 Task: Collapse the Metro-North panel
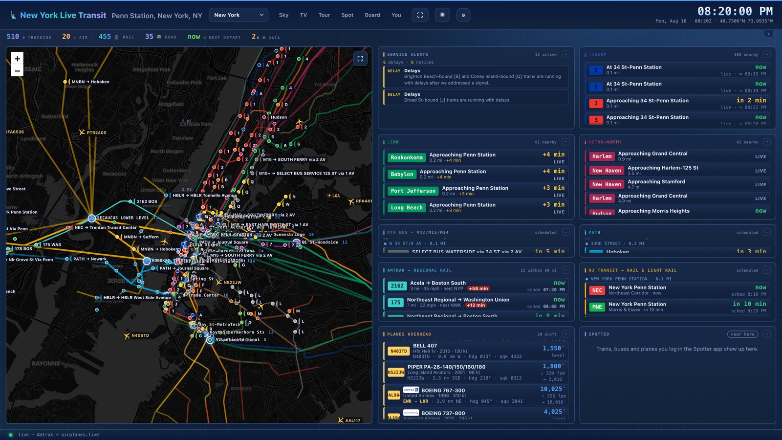coord(767,142)
